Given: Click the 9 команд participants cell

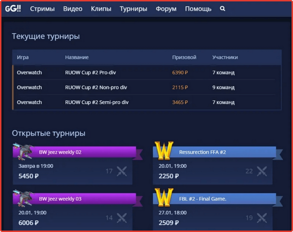Looking at the screenshot, I should coord(223,87).
